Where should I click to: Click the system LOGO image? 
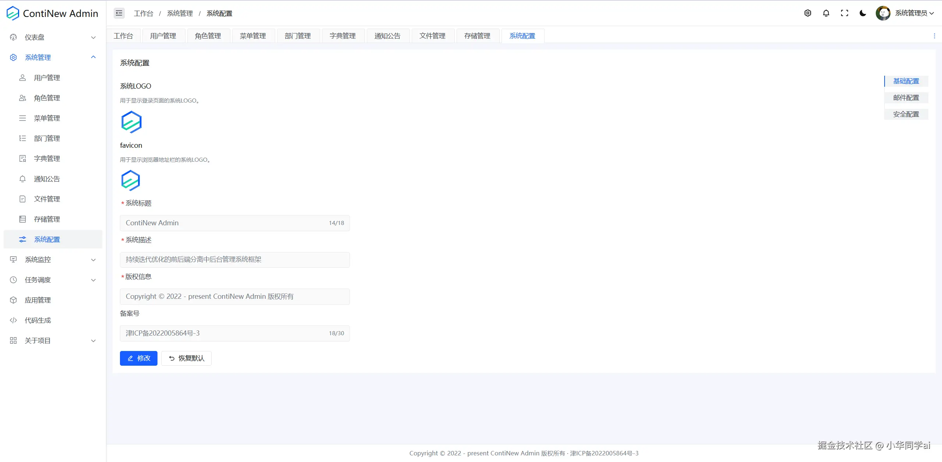click(x=131, y=122)
